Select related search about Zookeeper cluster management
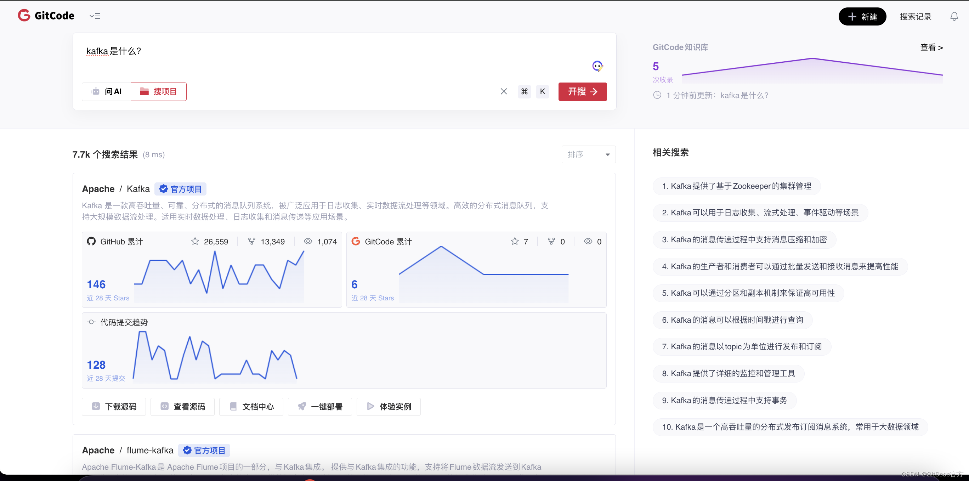Image resolution: width=969 pixels, height=481 pixels. click(736, 186)
